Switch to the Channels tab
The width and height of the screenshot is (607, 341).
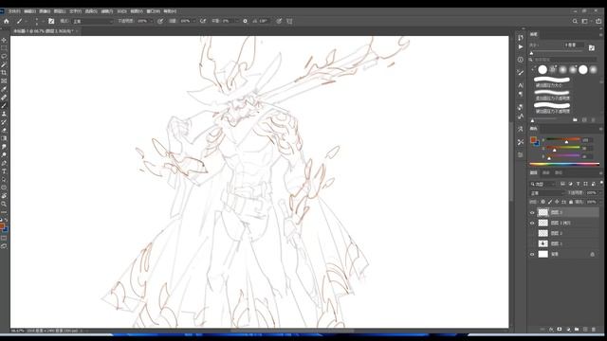point(546,172)
